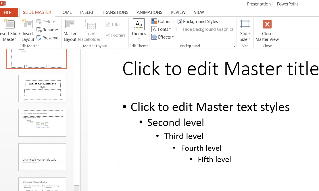The height and width of the screenshot is (191, 319).
Task: Open the FILE menu tab
Action: click(x=7, y=13)
